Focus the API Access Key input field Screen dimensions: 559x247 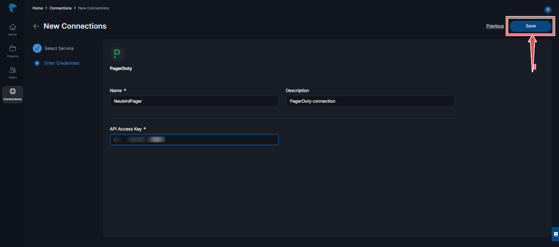[194, 139]
